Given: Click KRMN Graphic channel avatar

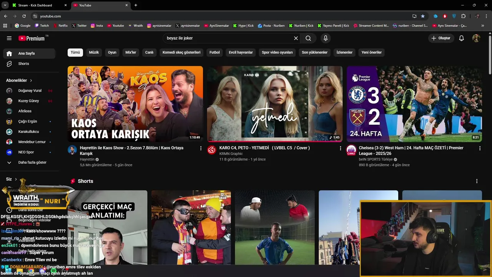Looking at the screenshot, I should click(212, 150).
